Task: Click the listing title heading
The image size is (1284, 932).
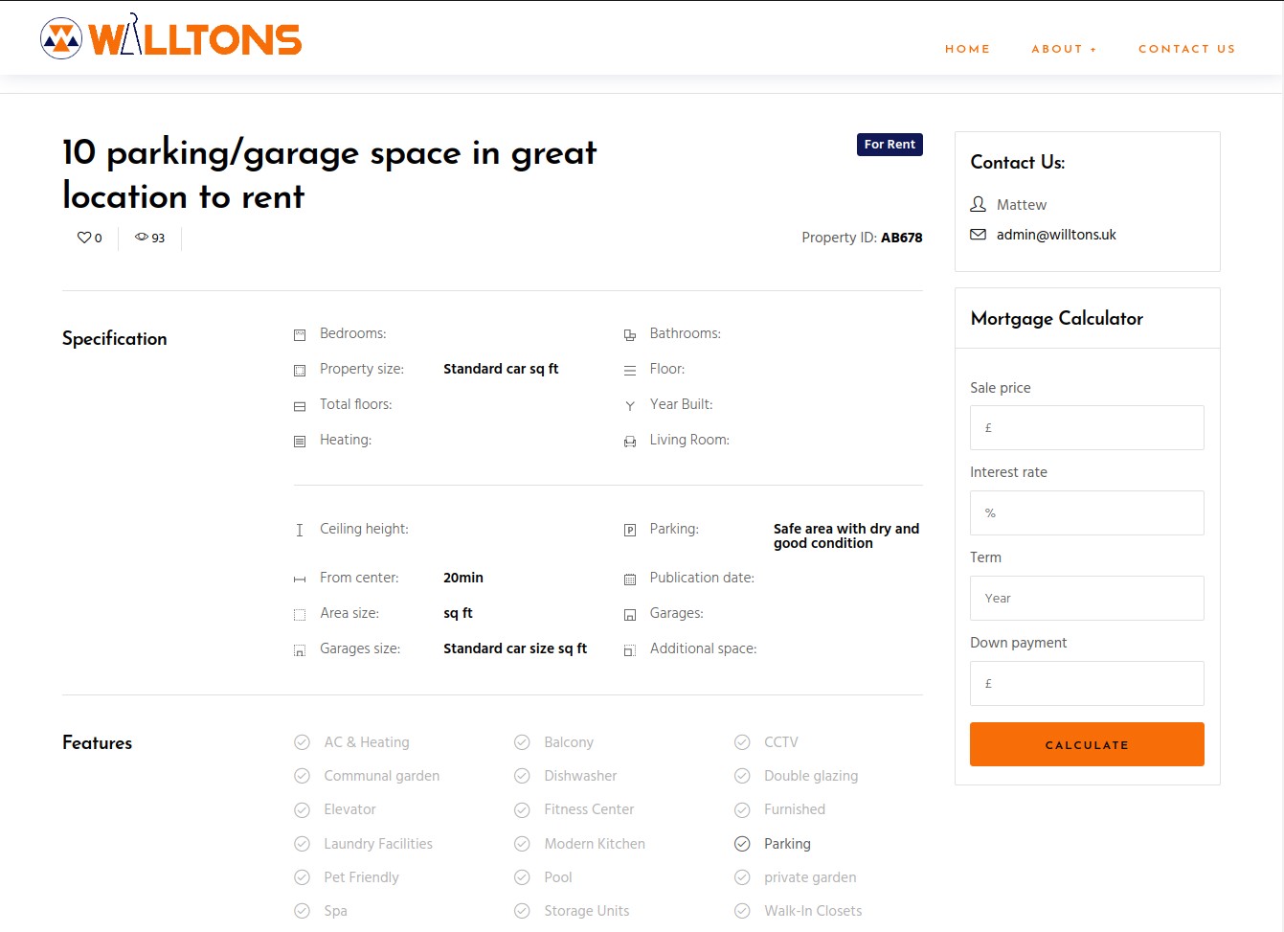Action: point(329,174)
